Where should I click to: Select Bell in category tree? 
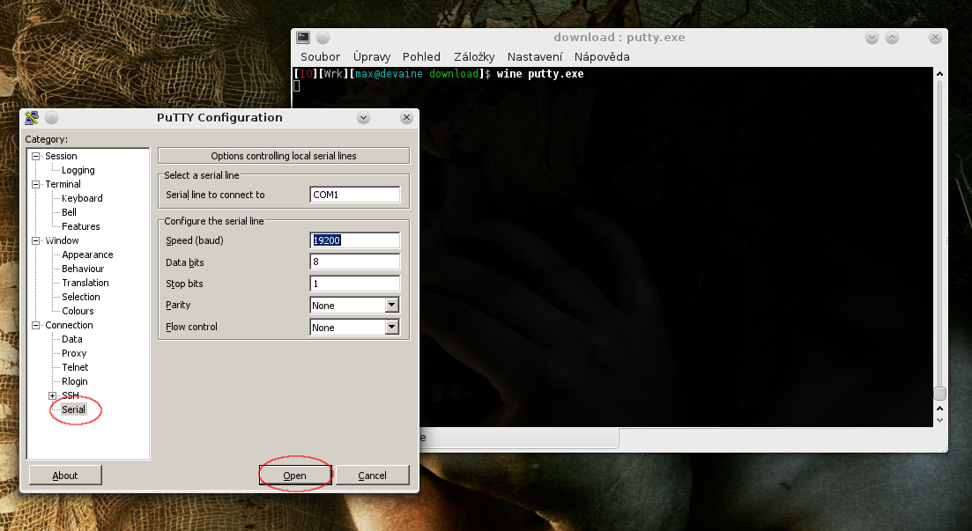tap(69, 212)
